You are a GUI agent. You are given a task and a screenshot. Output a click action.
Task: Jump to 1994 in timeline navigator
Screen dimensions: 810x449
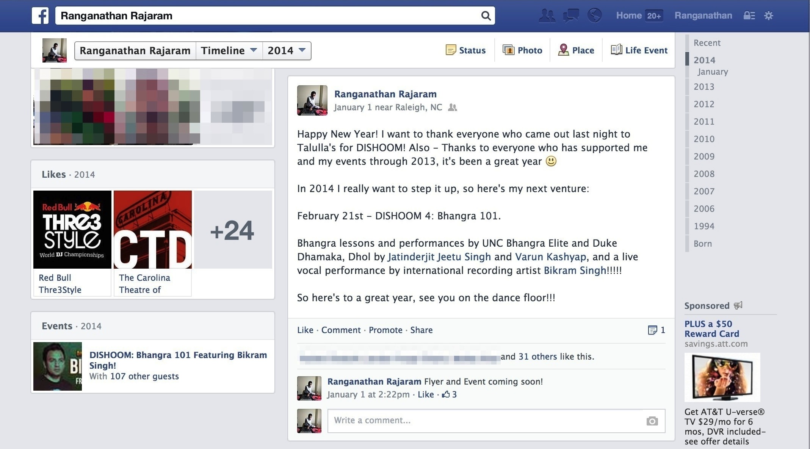point(704,226)
